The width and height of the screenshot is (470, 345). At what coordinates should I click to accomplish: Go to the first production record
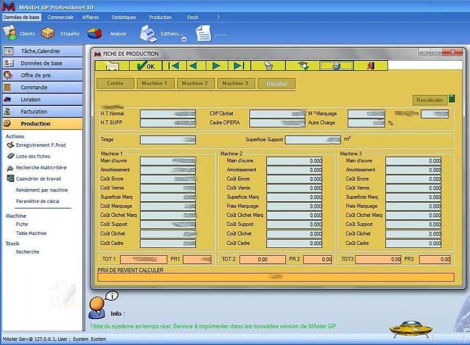point(174,66)
